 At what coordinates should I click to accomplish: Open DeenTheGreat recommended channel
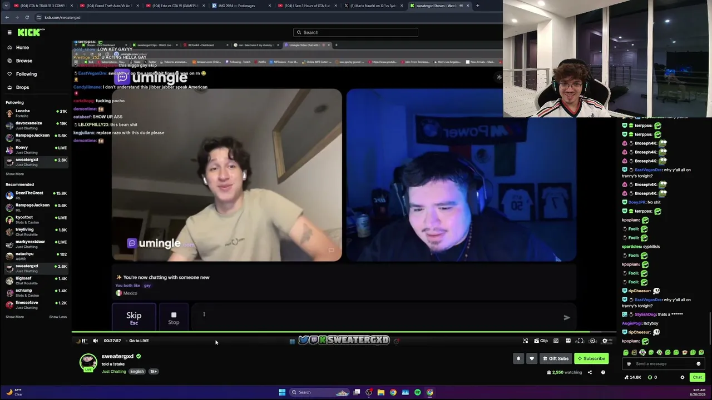click(36, 195)
